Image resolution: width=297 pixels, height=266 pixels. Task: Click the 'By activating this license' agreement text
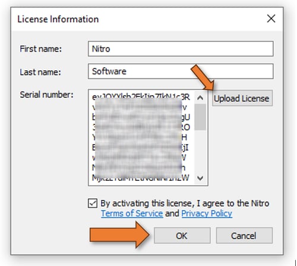[185, 204]
